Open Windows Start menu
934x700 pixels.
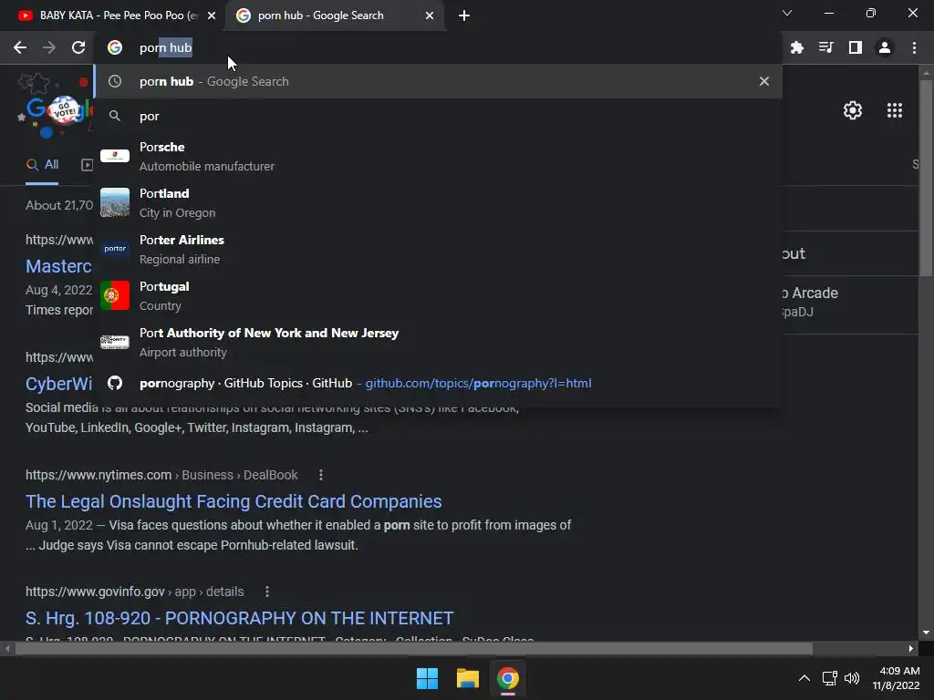(427, 678)
